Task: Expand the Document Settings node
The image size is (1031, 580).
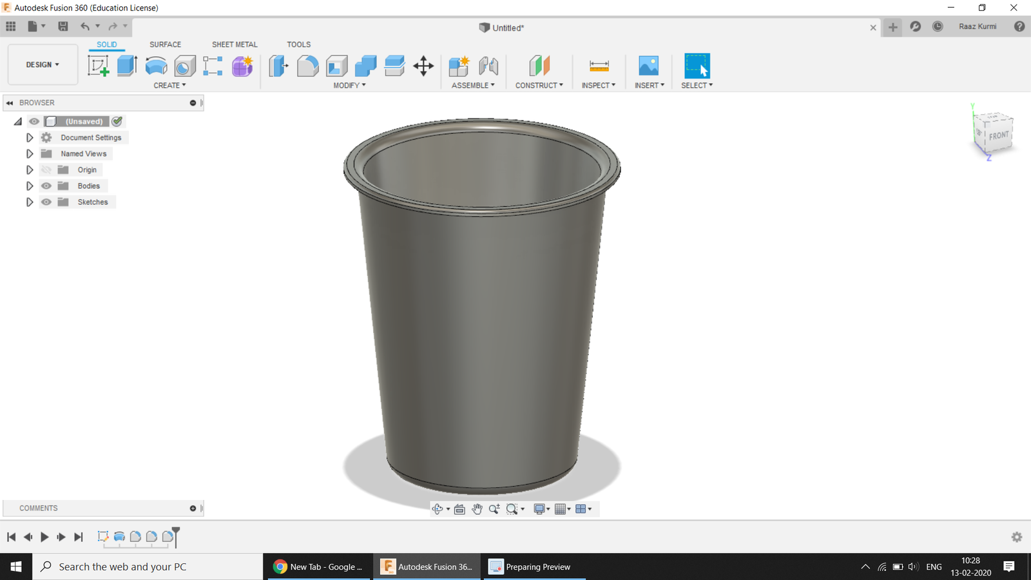Action: click(x=30, y=137)
